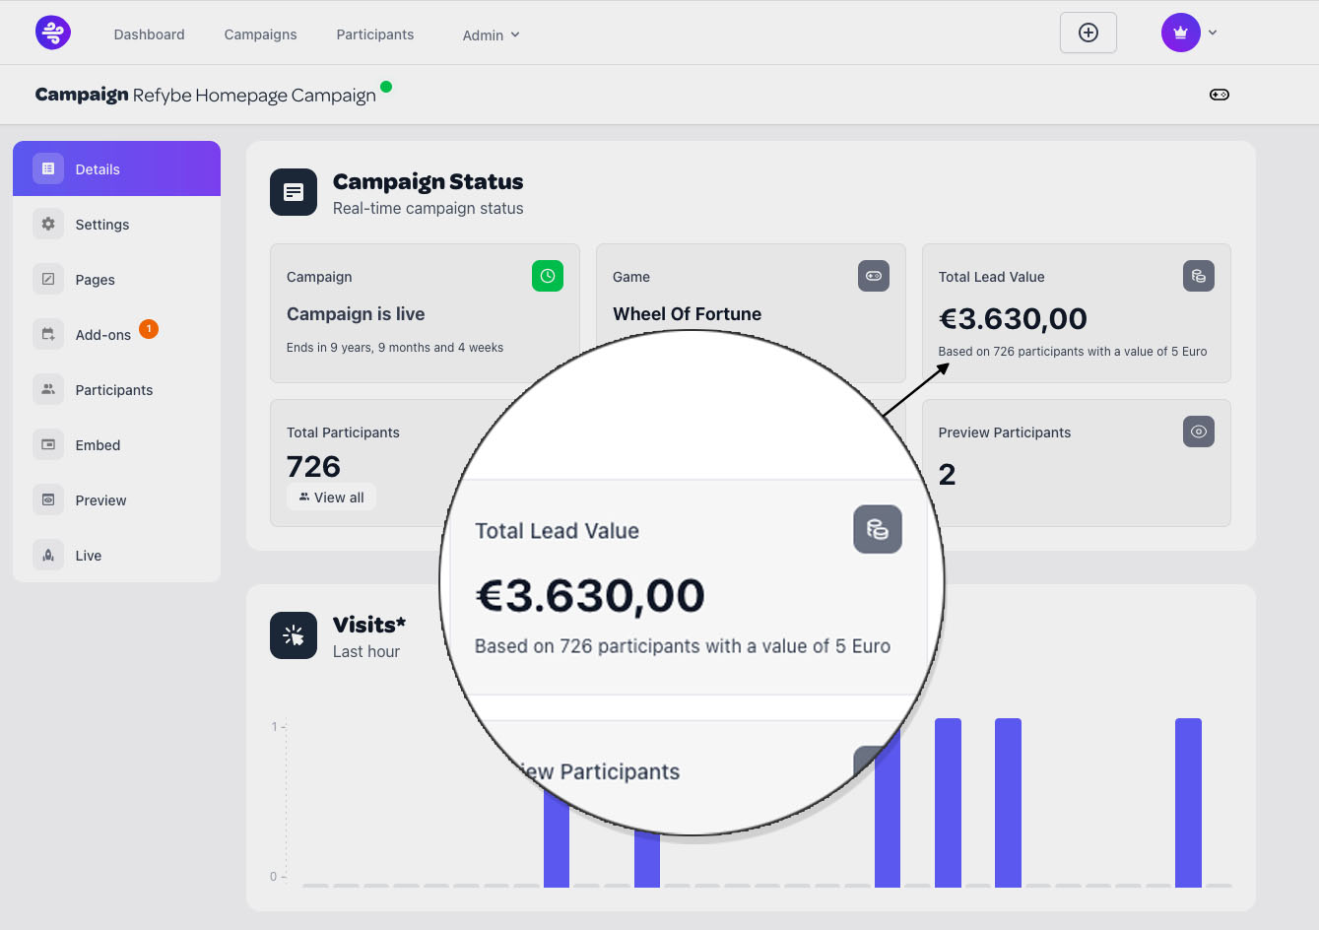
Task: Open the Admin dropdown menu
Action: tap(490, 34)
